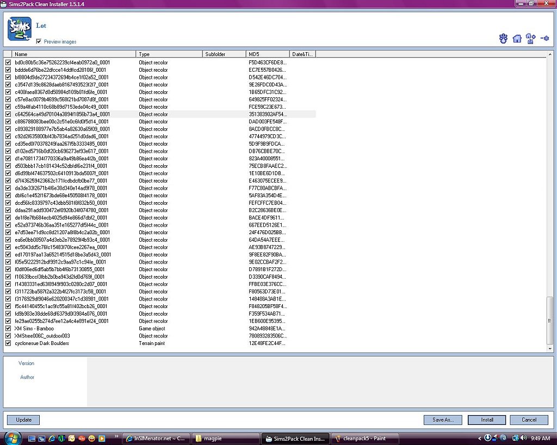
Task: Click the Sims 2 logo icon
Action: 19,29
